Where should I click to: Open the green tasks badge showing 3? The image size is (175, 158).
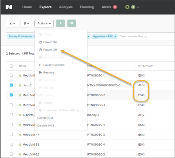[133, 7]
